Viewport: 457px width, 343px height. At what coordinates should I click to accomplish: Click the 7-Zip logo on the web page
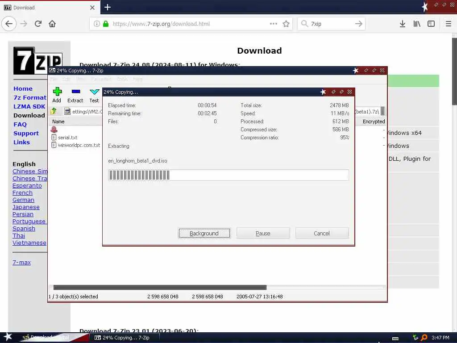click(37, 60)
